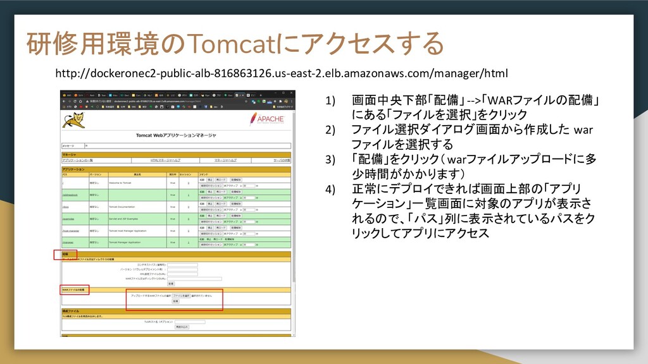Open the サーバの状態 link
Viewport: 648px width, 364px height.
(x=282, y=160)
